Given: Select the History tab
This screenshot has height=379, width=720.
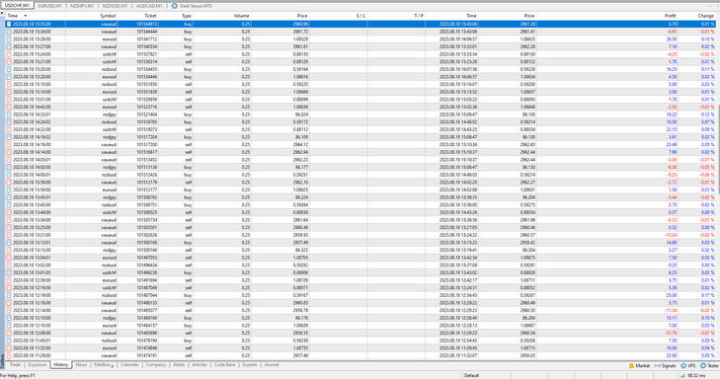Looking at the screenshot, I should pyautogui.click(x=60, y=365).
